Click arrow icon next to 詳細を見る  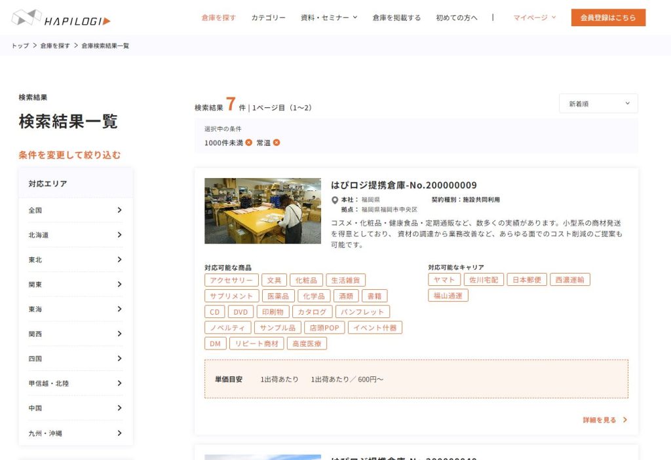click(624, 420)
